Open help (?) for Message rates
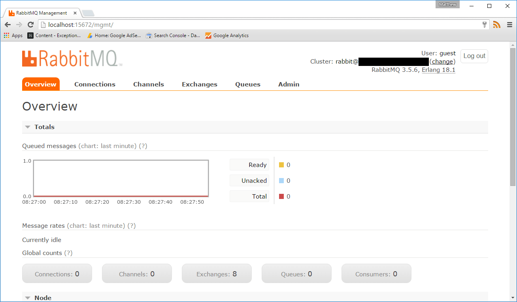This screenshot has height=302, width=517. click(132, 226)
